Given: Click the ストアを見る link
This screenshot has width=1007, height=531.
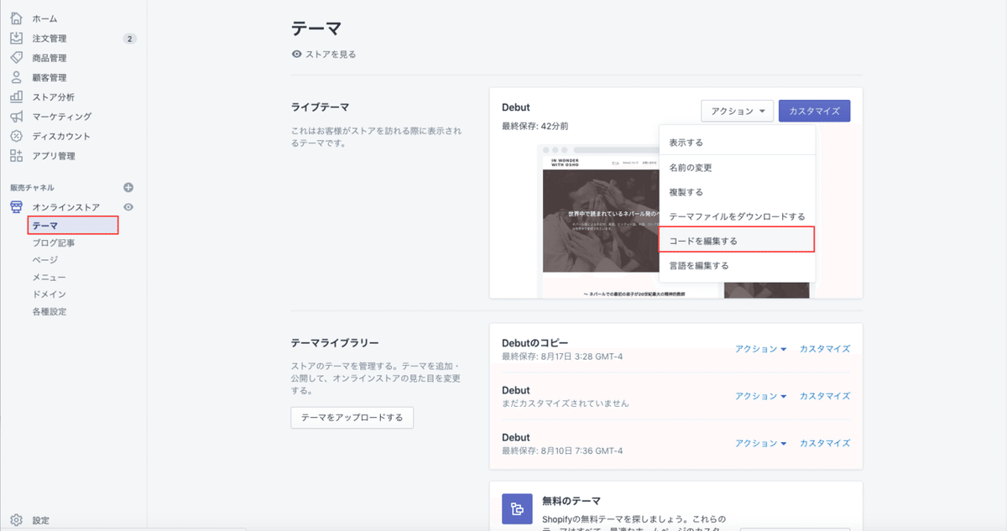Looking at the screenshot, I should 331,54.
